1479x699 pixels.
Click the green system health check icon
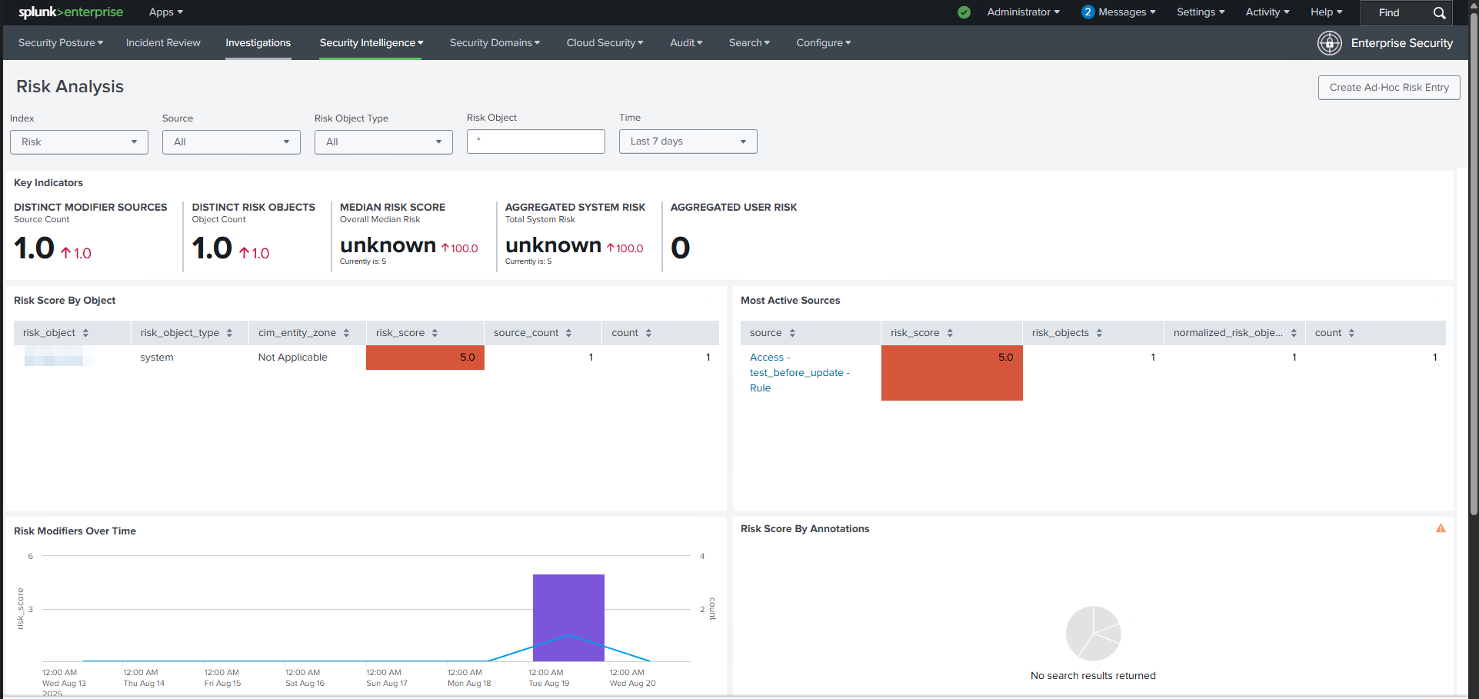click(x=964, y=12)
